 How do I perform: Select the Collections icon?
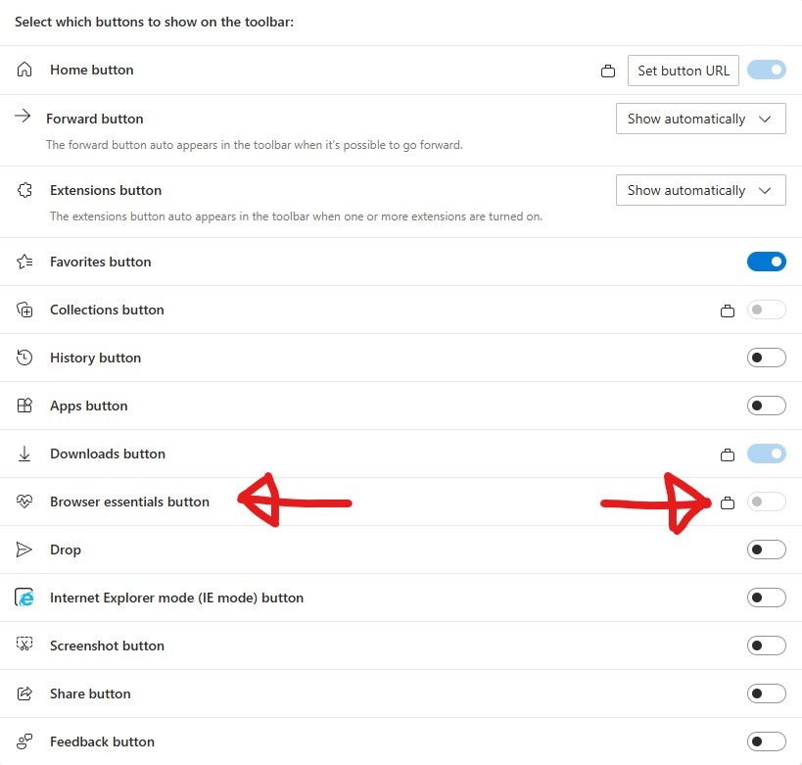(x=23, y=310)
